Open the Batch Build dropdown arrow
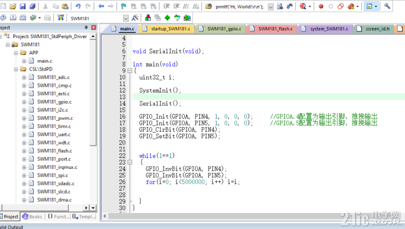405x229 pixels. [x=39, y=18]
